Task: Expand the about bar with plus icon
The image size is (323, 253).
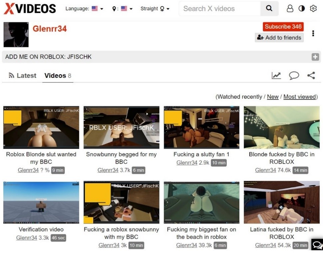Action: (x=315, y=57)
